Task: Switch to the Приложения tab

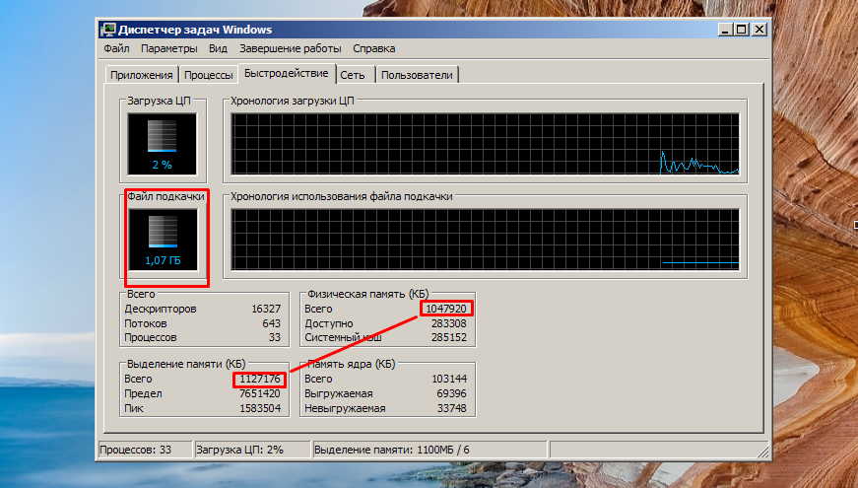Action: click(x=142, y=75)
